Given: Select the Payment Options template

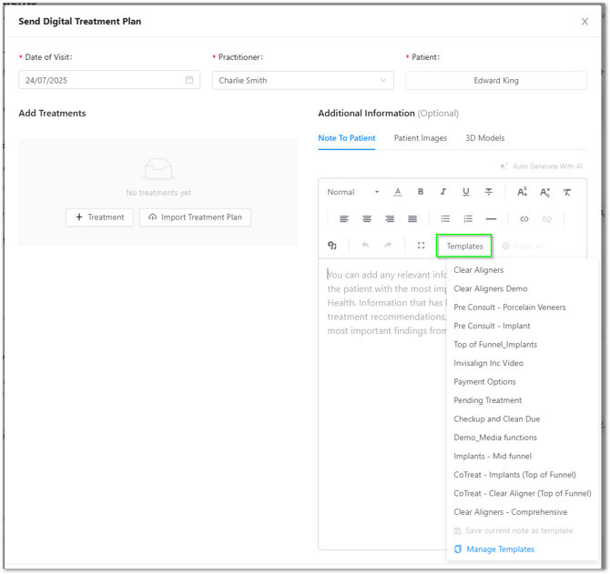Looking at the screenshot, I should [484, 382].
